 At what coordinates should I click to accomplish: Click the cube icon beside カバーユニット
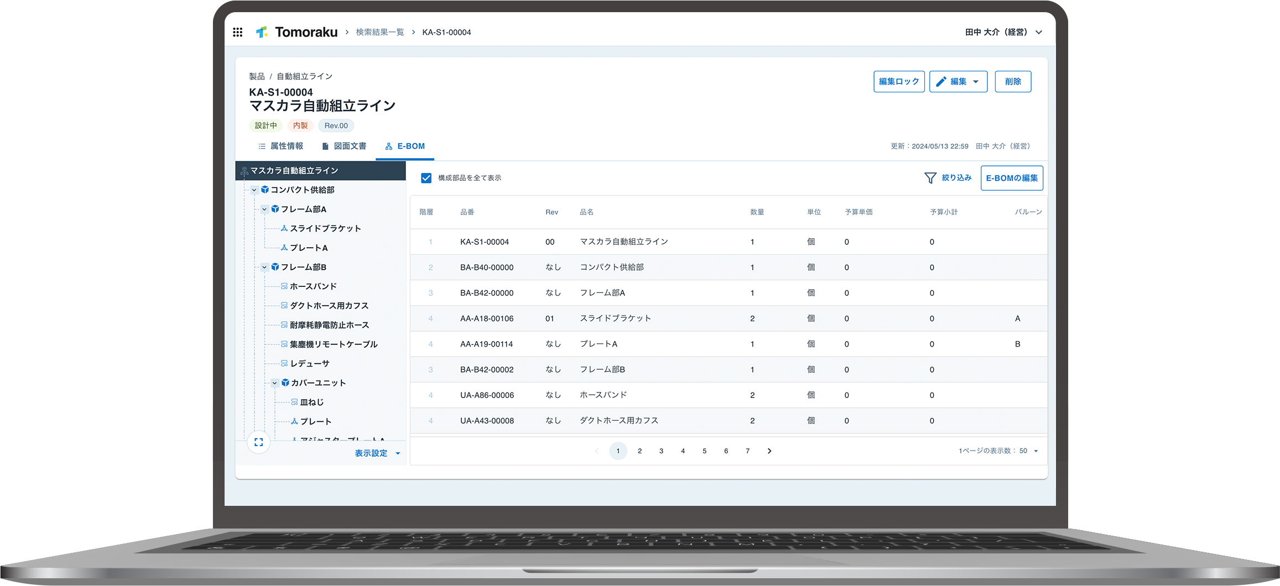[284, 382]
